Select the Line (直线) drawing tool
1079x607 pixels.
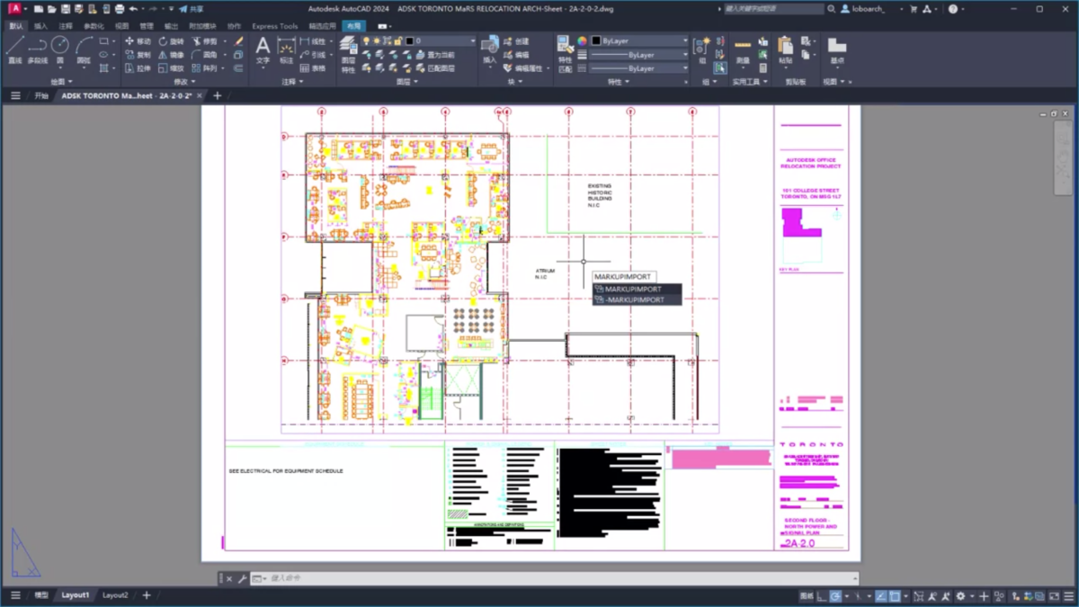[15, 49]
